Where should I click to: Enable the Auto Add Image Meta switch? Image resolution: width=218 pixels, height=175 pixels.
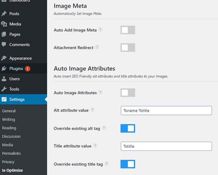(128, 30)
